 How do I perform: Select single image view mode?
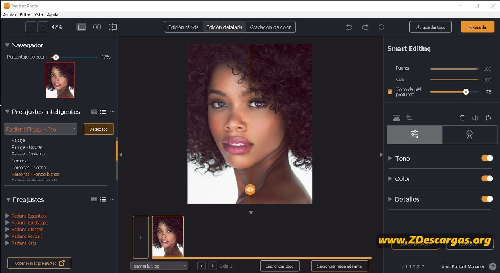82,27
